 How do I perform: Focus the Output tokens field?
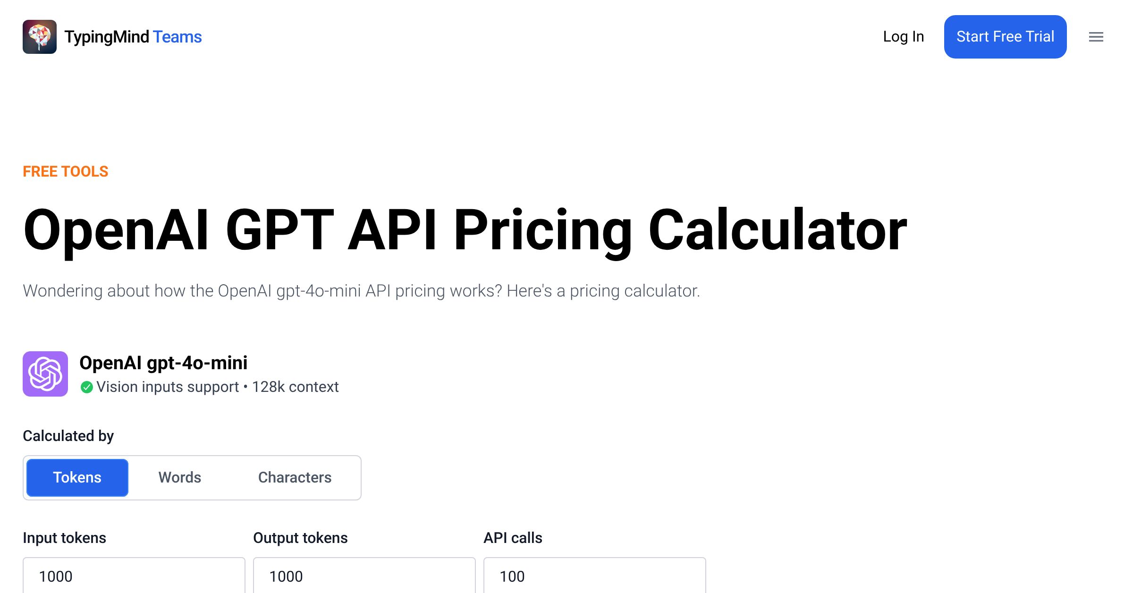tap(364, 576)
